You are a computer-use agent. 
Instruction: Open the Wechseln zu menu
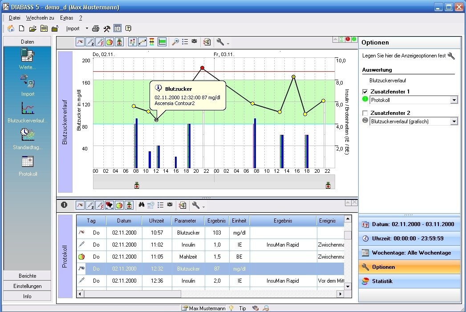click(x=40, y=18)
